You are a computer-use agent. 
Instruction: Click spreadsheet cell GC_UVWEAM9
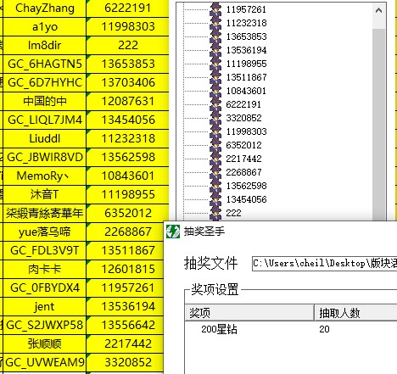point(44,363)
